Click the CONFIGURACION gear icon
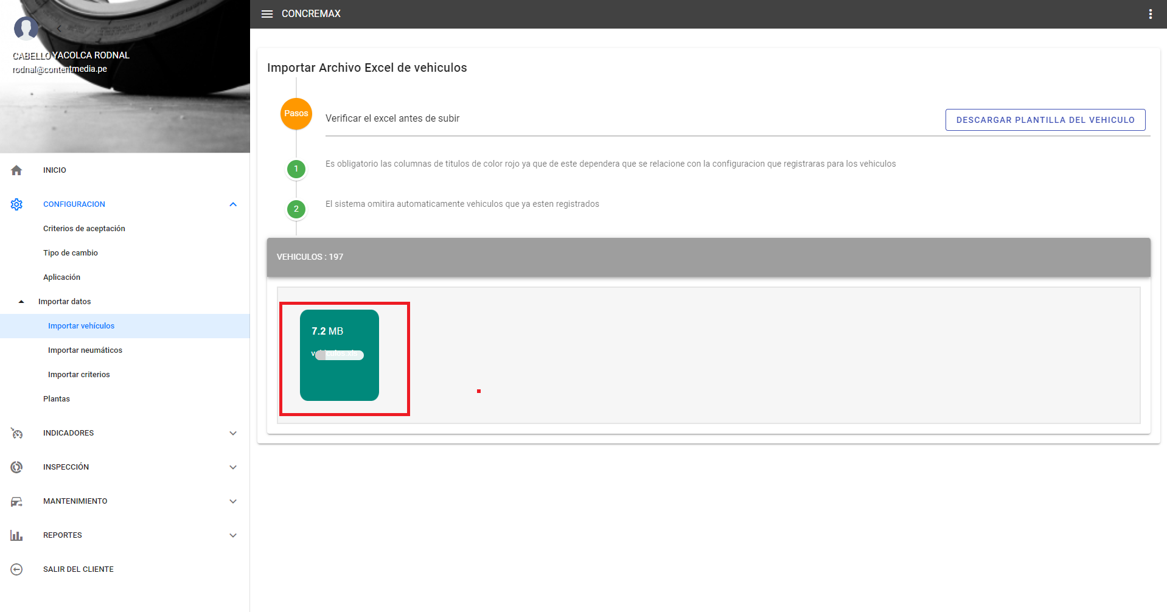This screenshot has width=1167, height=612. (x=16, y=204)
